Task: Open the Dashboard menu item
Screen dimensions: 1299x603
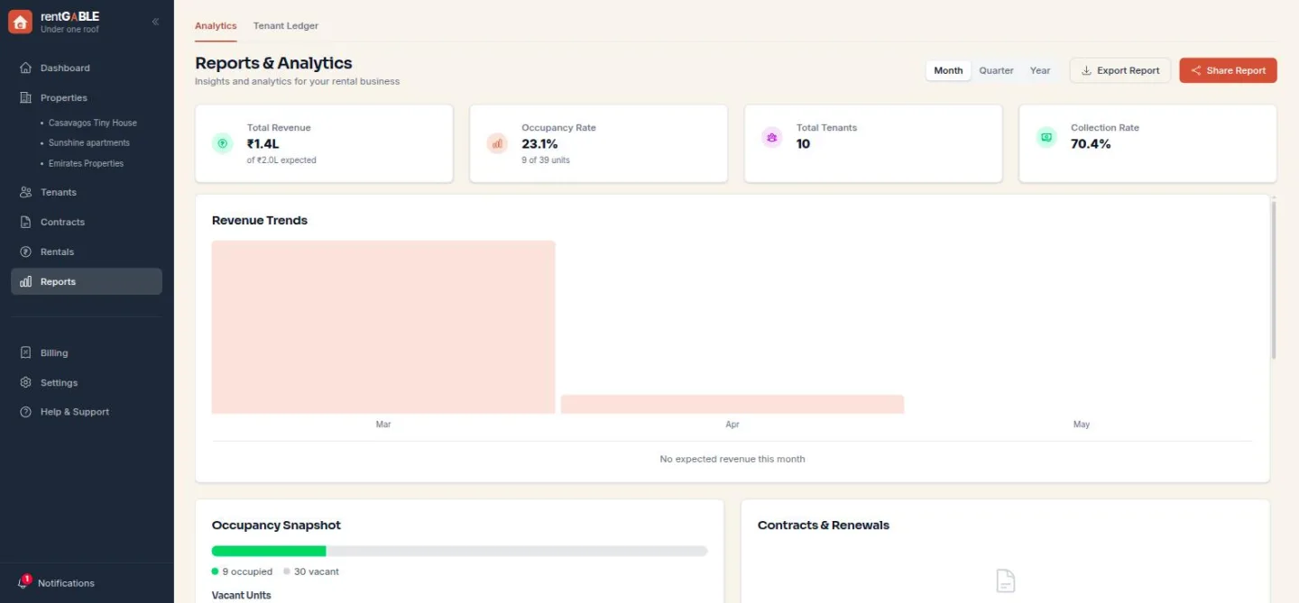Action: click(x=65, y=68)
